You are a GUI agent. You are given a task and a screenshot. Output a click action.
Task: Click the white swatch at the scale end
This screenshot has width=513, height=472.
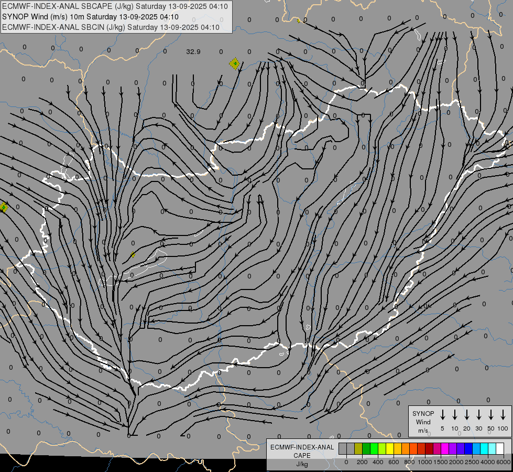point(500,448)
